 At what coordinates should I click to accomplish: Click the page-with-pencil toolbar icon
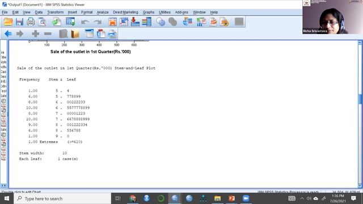pos(213,22)
